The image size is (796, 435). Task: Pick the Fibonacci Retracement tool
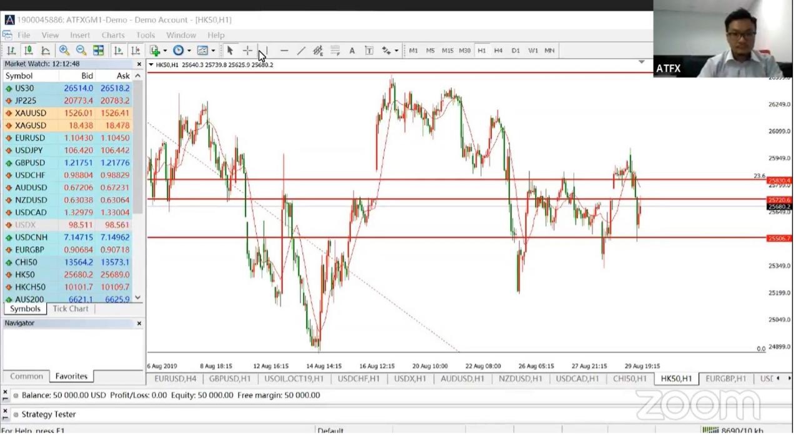[x=335, y=51]
